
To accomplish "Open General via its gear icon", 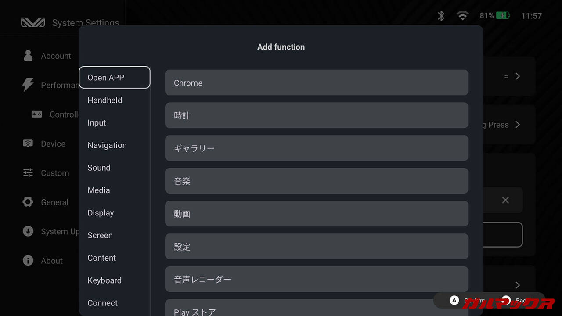I will [28, 202].
